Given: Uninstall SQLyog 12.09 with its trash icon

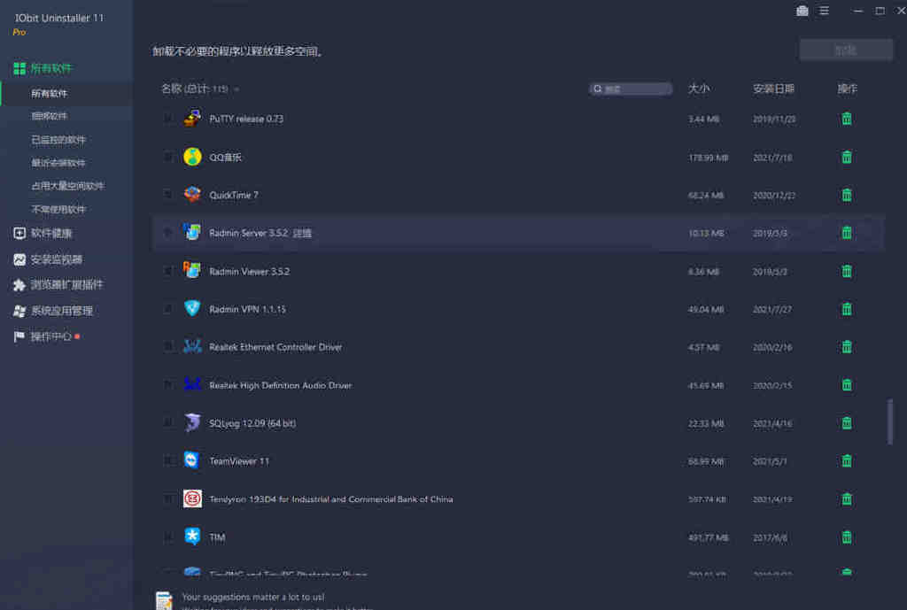Looking at the screenshot, I should (846, 422).
